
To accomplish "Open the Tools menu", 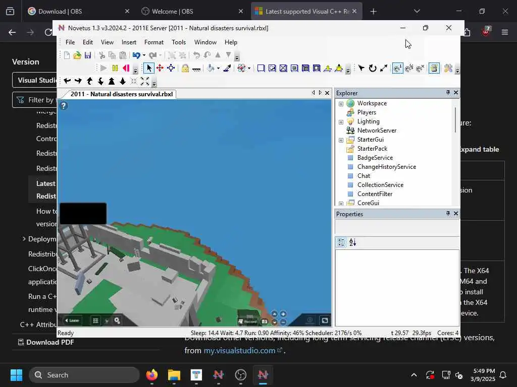I will click(179, 42).
